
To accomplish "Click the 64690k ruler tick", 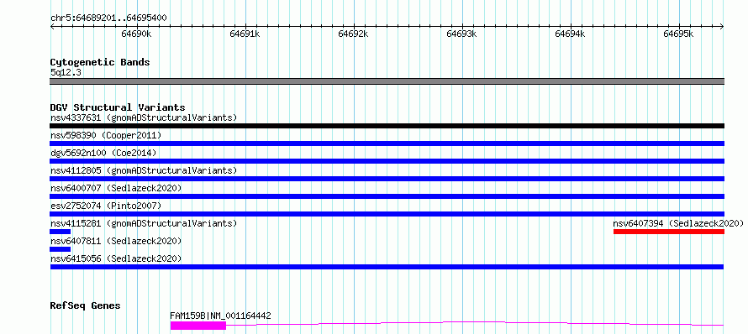I will [x=137, y=34].
